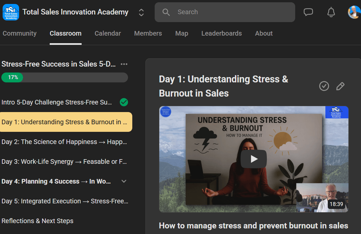Click the Total Sales Innovation Academy logo
Screen dimensions: 361x234
point(11,12)
